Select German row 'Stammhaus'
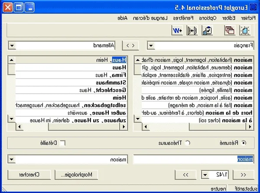Viewport: 260px width, 193px height. [x=71, y=83]
